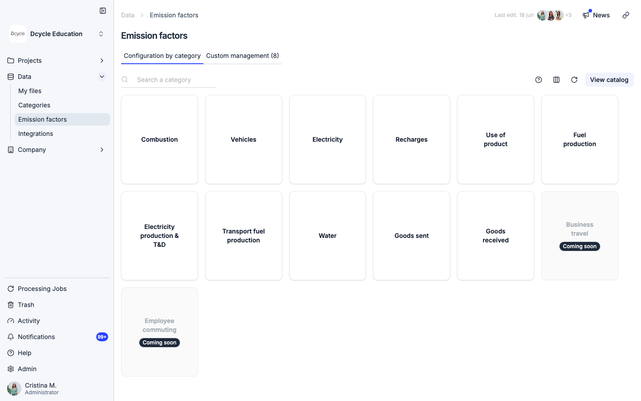Open Admin settings
Image resolution: width=641 pixels, height=401 pixels.
click(57, 369)
